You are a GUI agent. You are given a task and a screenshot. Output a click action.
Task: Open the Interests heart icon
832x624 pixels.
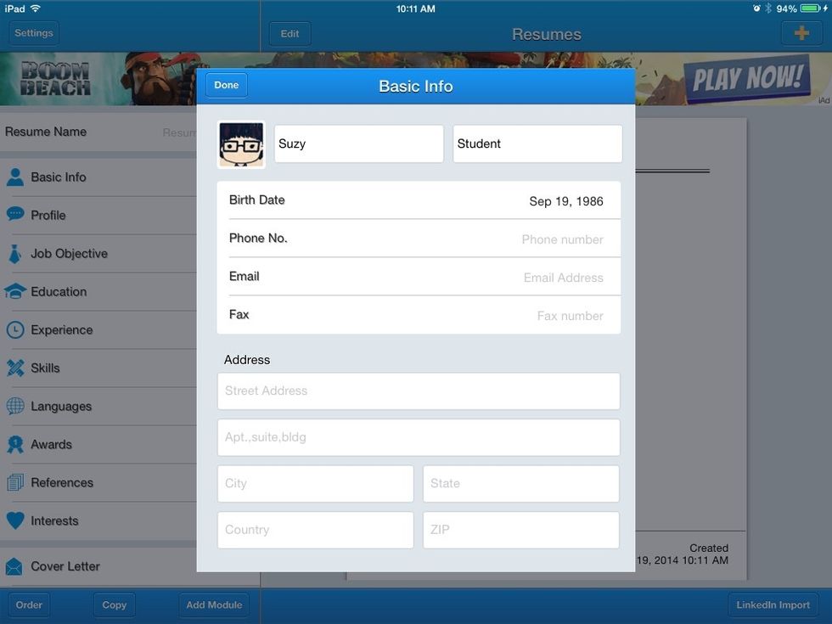(x=17, y=520)
